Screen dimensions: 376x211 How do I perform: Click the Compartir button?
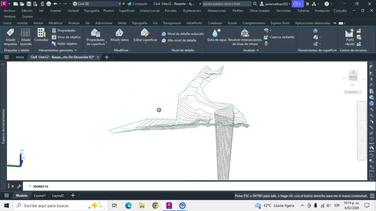[137, 4]
